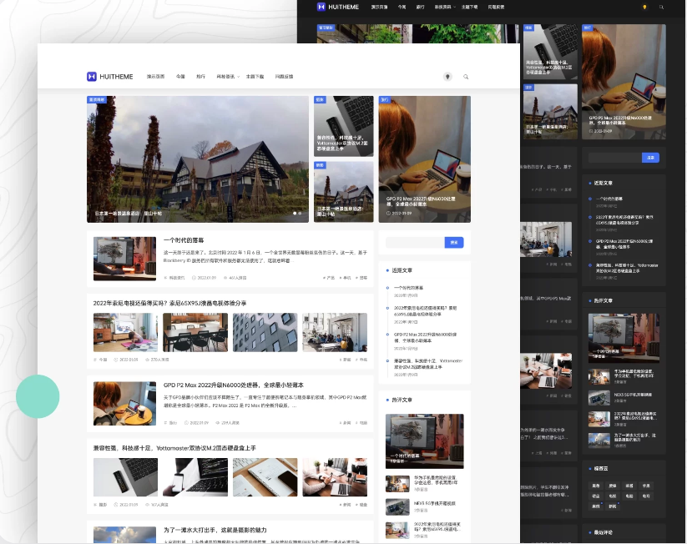Select 旅行 in the light window nav

coord(200,77)
